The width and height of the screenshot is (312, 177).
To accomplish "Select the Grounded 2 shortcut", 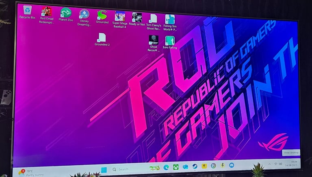I will (x=102, y=39).
